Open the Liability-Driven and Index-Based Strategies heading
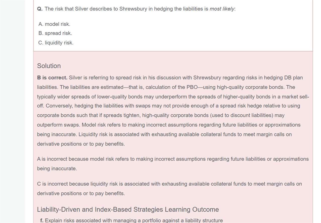 point(128,209)
